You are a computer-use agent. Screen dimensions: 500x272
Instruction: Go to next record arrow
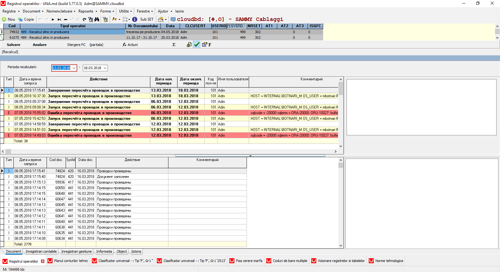point(53,19)
